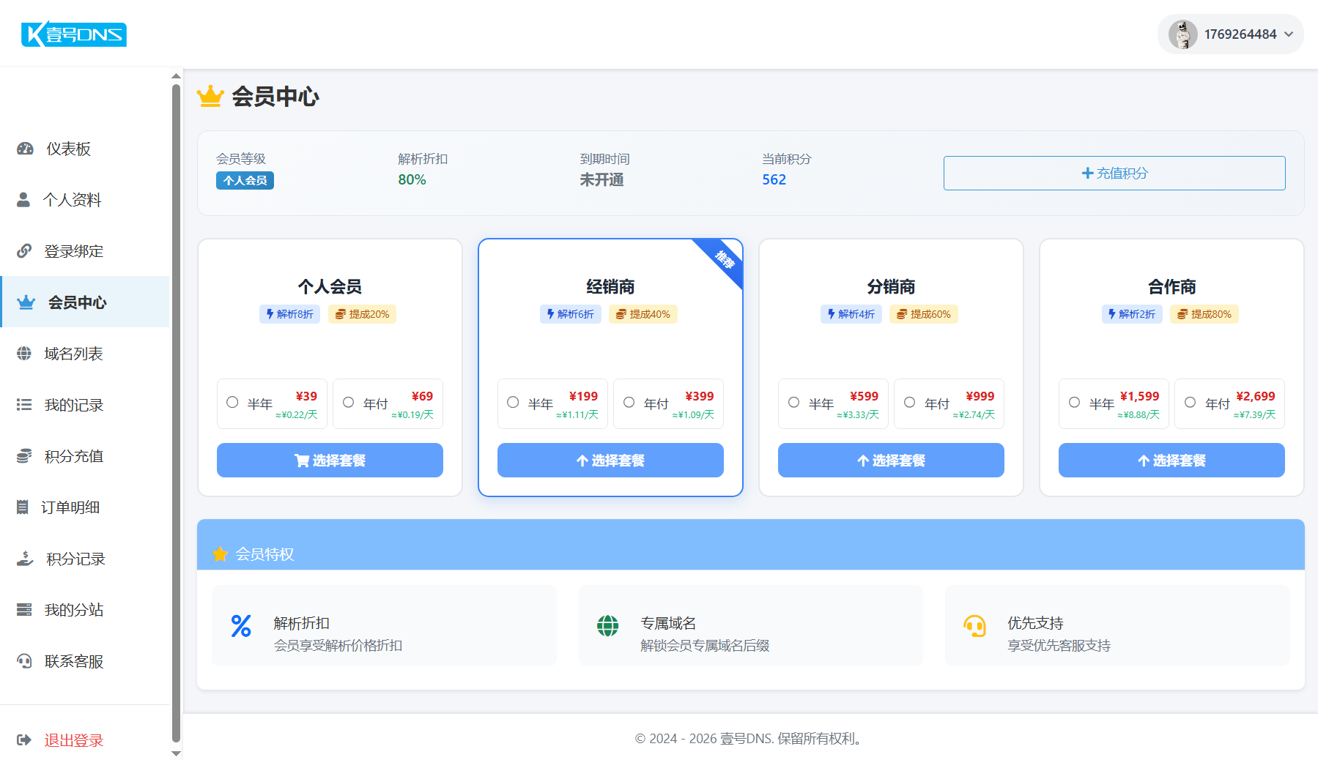
Task: Click the 域名列表 globe icon
Action: pos(24,354)
